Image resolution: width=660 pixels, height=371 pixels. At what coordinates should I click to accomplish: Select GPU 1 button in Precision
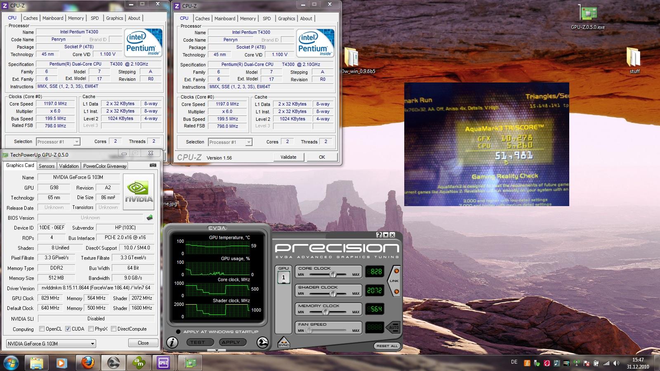point(283,277)
